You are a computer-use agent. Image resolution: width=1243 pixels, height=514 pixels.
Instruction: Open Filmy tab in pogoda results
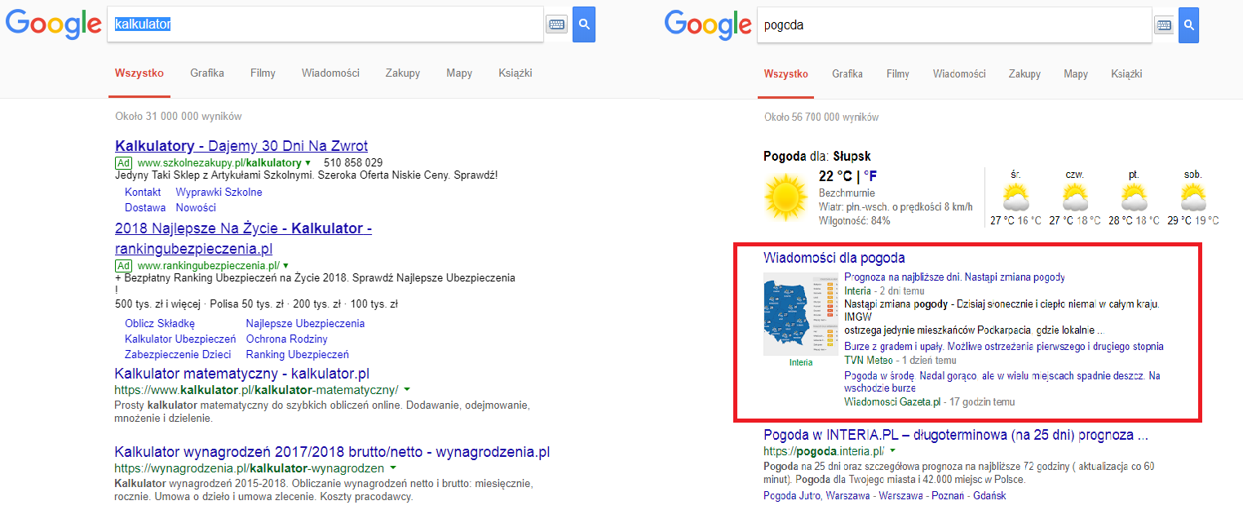click(898, 73)
